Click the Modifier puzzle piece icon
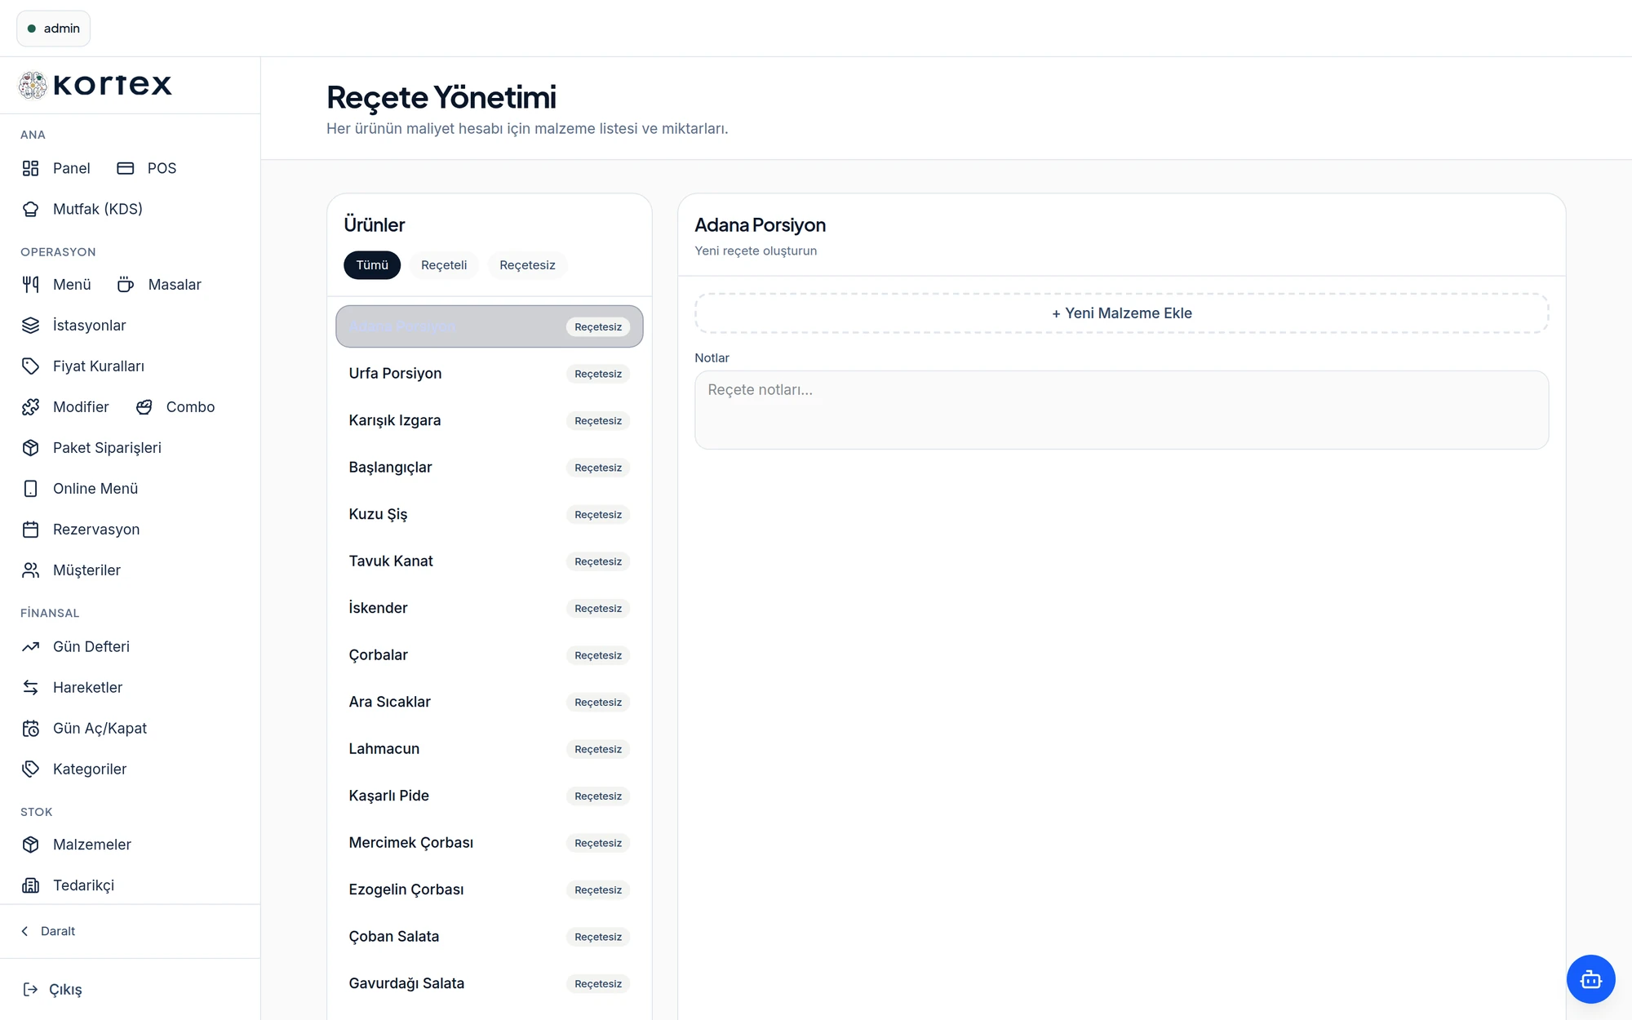 (30, 407)
